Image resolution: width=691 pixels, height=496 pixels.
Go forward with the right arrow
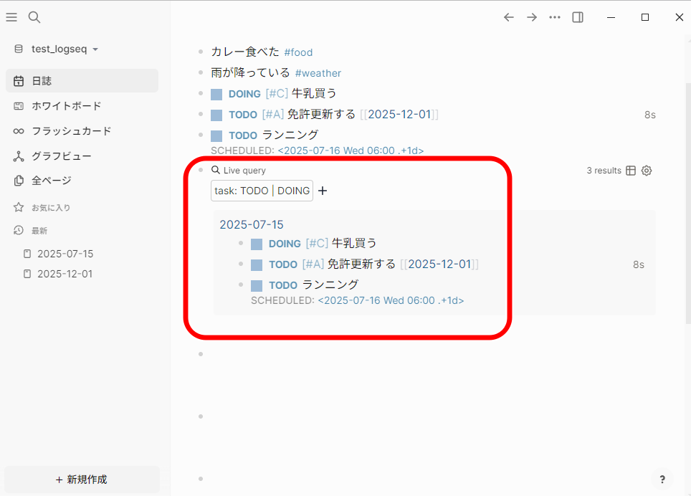tap(532, 17)
